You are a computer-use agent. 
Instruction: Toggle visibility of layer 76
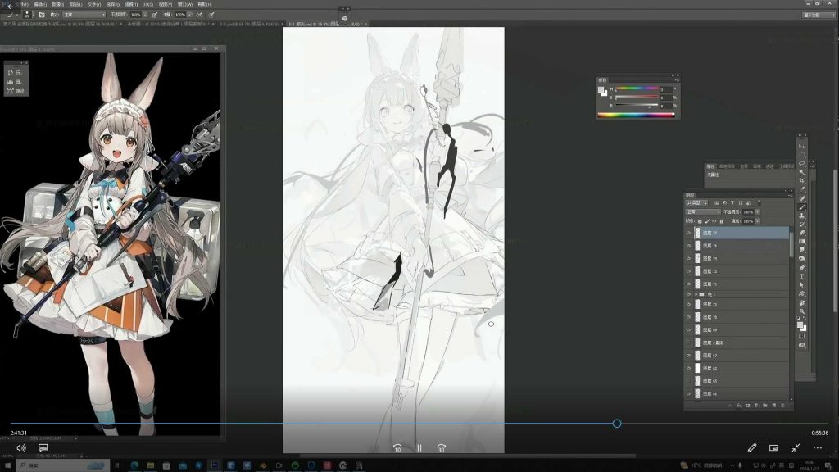pos(688,246)
